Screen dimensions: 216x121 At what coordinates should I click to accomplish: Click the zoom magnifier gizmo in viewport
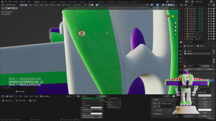[x=175, y=23]
